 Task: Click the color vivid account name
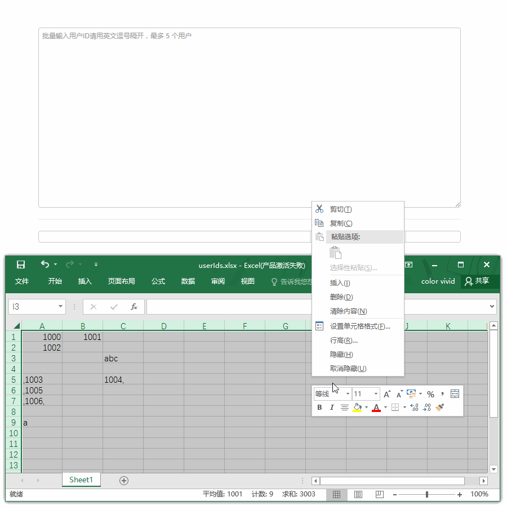(438, 281)
